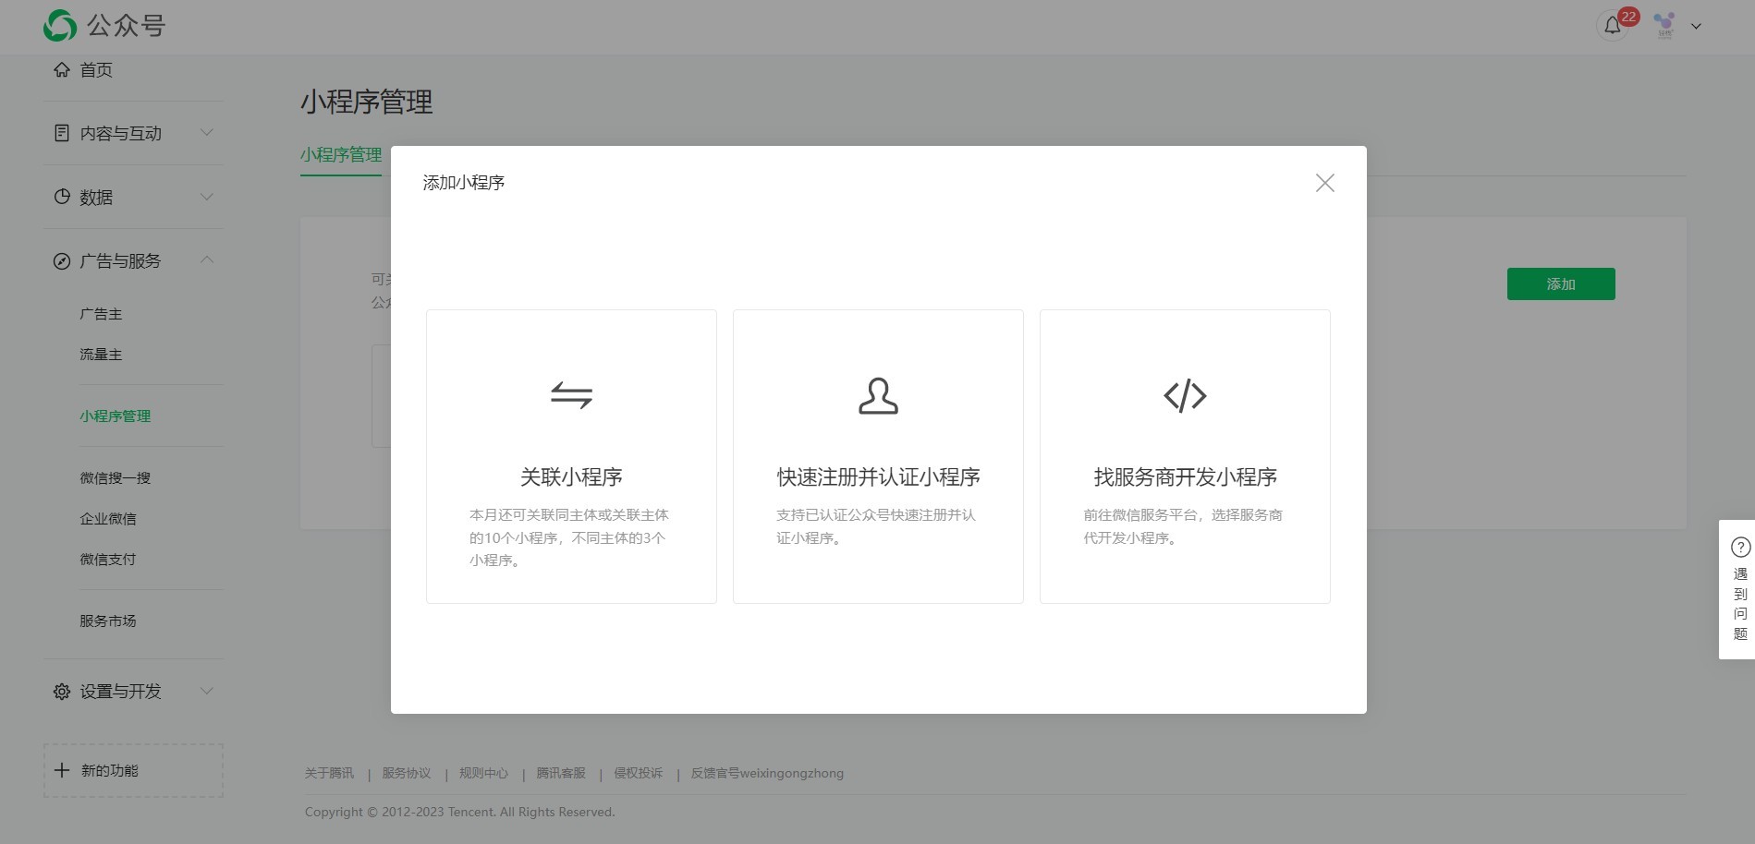Switch to the 小程序管理 tab
The height and width of the screenshot is (844, 1755).
tap(341, 154)
